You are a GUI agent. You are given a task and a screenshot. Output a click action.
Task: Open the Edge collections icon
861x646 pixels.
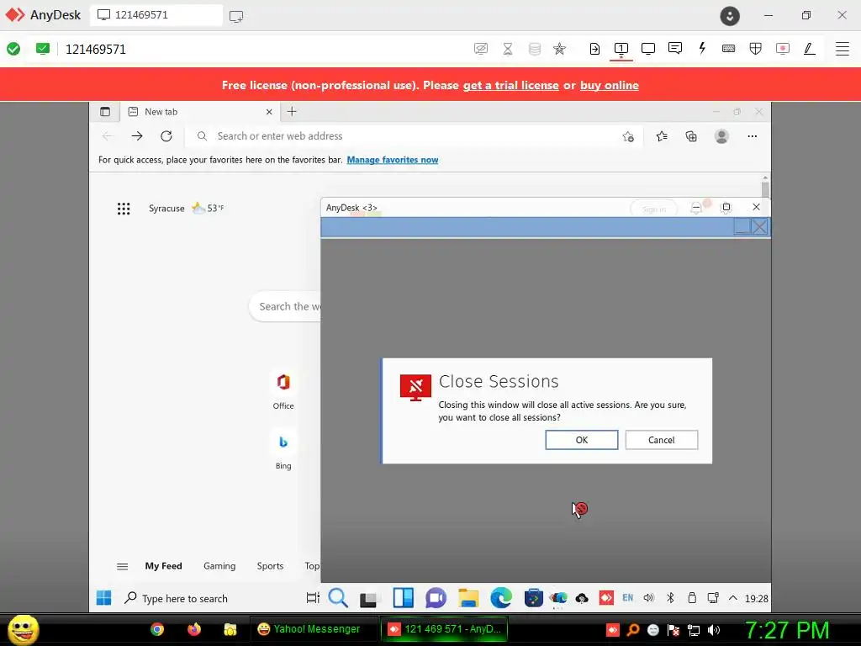coord(691,135)
